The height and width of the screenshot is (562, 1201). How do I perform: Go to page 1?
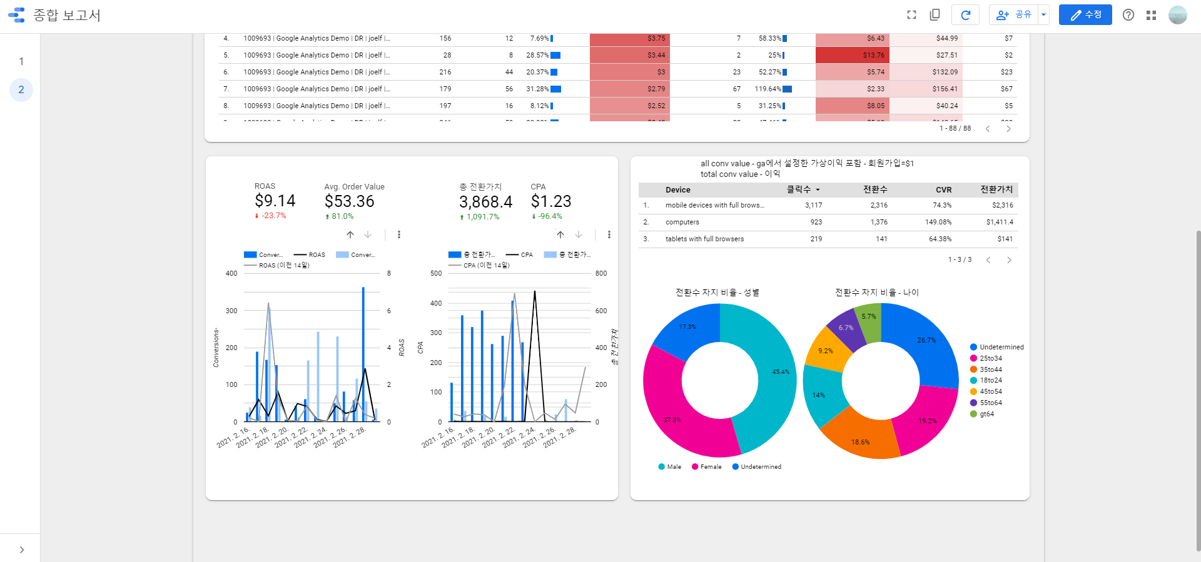(x=21, y=61)
